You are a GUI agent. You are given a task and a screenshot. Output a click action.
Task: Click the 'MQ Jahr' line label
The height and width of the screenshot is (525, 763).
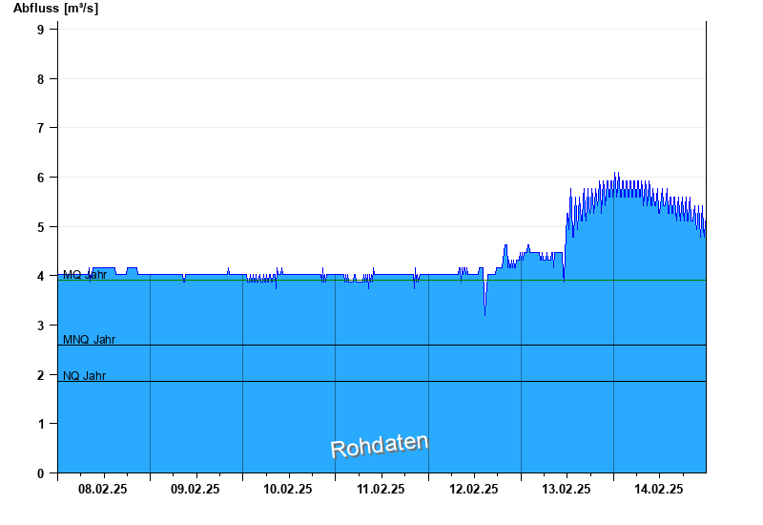click(85, 275)
